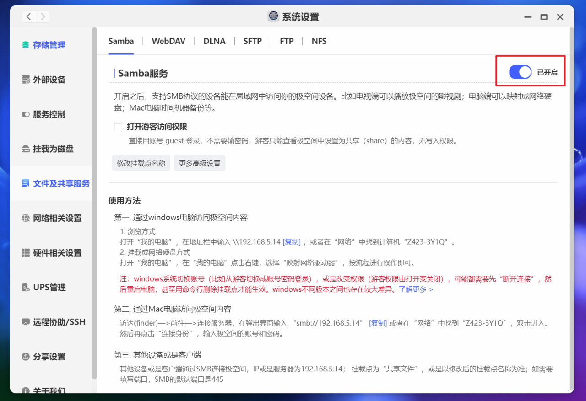Viewport: 586px width, 401px height.
Task: Enable 打开游客访问权限 guest access checkbox
Action: click(118, 127)
